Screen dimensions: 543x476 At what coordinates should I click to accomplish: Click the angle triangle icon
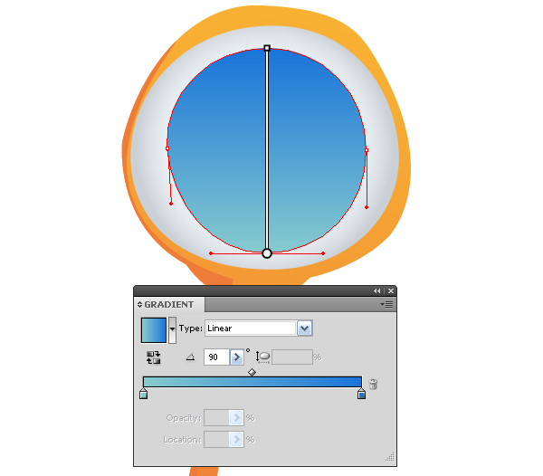190,357
